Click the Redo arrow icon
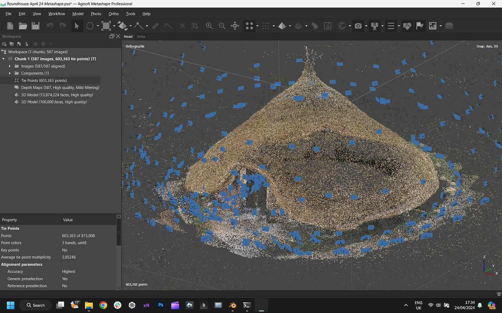The height and width of the screenshot is (313, 502). [x=62, y=26]
